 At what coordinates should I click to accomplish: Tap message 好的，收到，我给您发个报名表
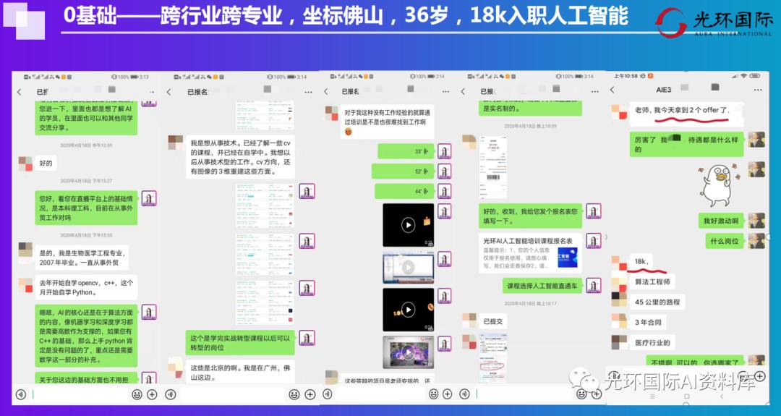(531, 216)
